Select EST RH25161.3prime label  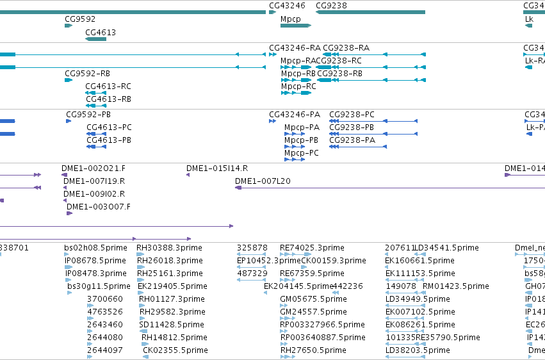[170, 274]
